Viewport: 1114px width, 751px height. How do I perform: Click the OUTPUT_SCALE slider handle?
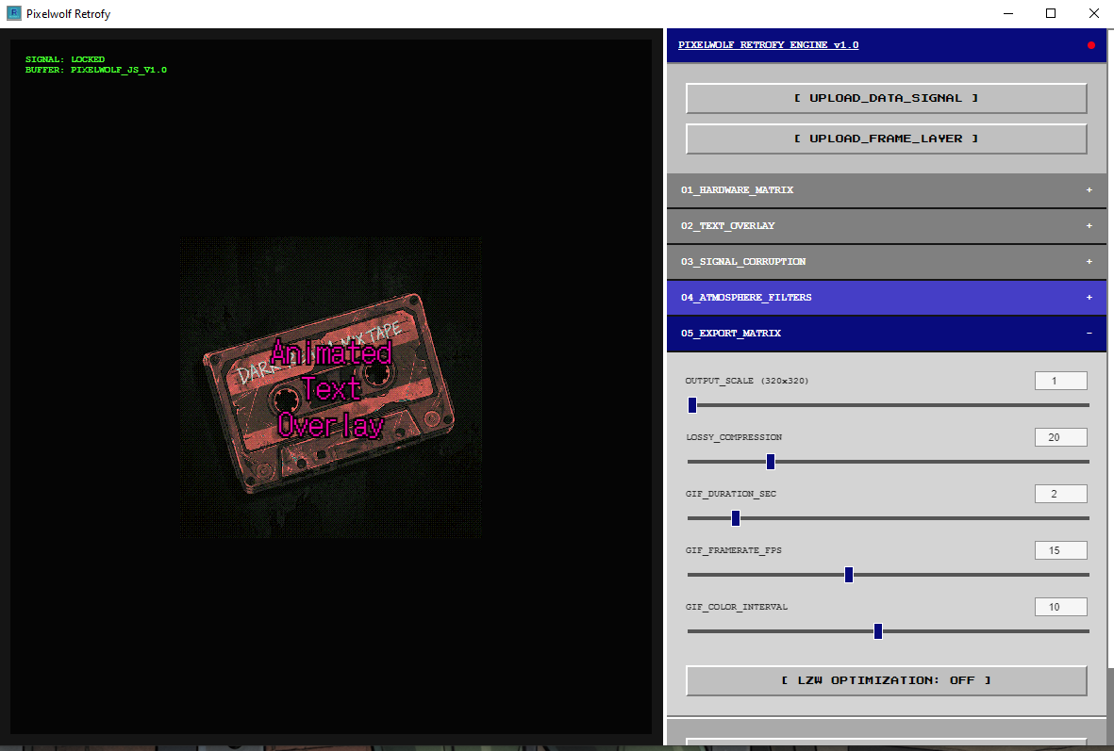[x=692, y=404]
